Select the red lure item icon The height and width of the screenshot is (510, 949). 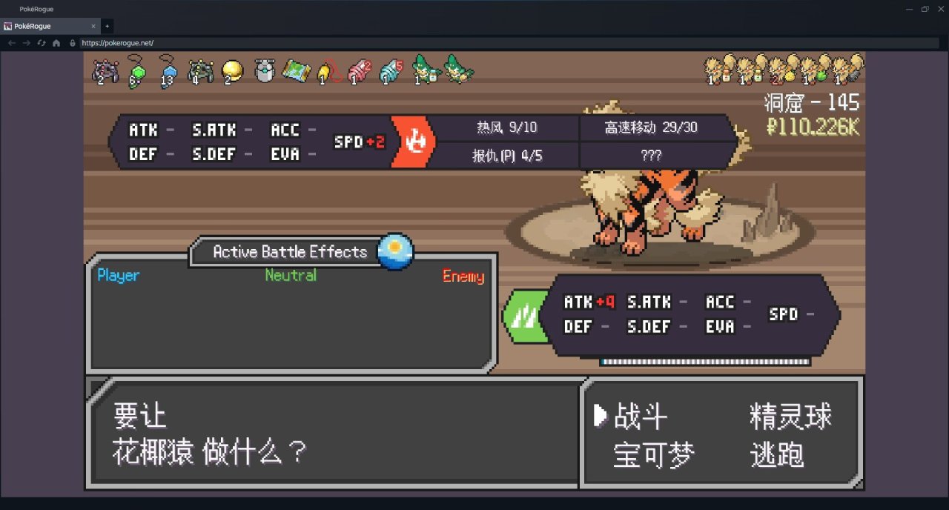click(359, 71)
